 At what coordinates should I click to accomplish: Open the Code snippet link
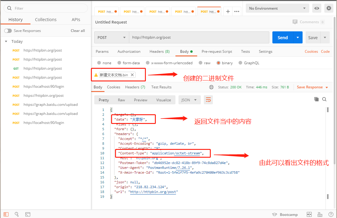(x=325, y=52)
